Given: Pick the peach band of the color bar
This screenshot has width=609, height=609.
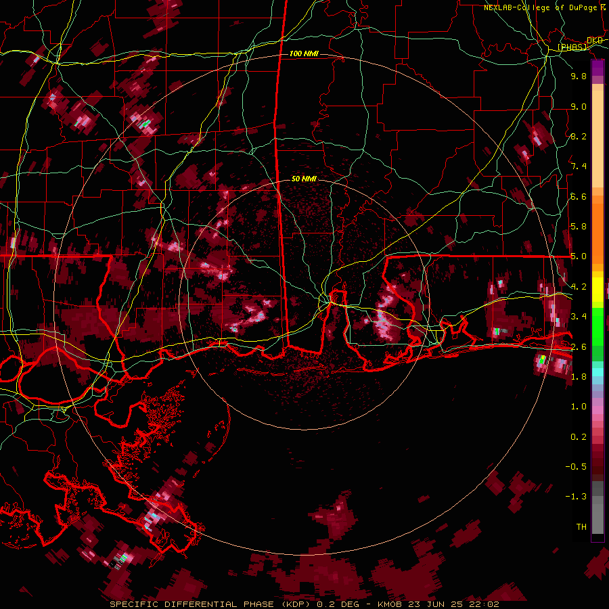Looking at the screenshot, I should point(597,140).
